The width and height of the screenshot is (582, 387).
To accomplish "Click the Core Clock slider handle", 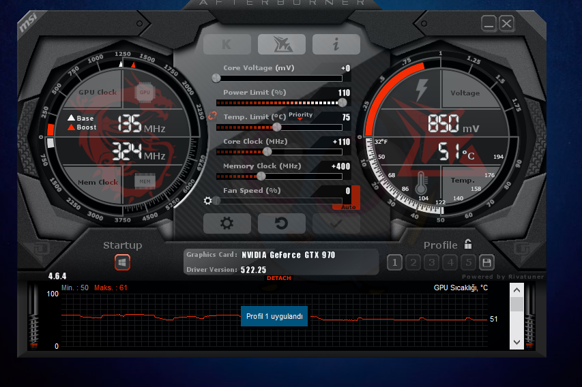I will [267, 152].
